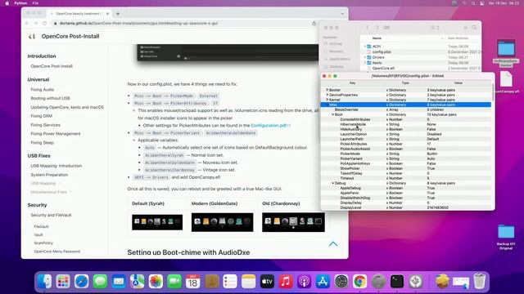Select config.plist file in Finder
Screen dimensions: 524x294
[382, 52]
